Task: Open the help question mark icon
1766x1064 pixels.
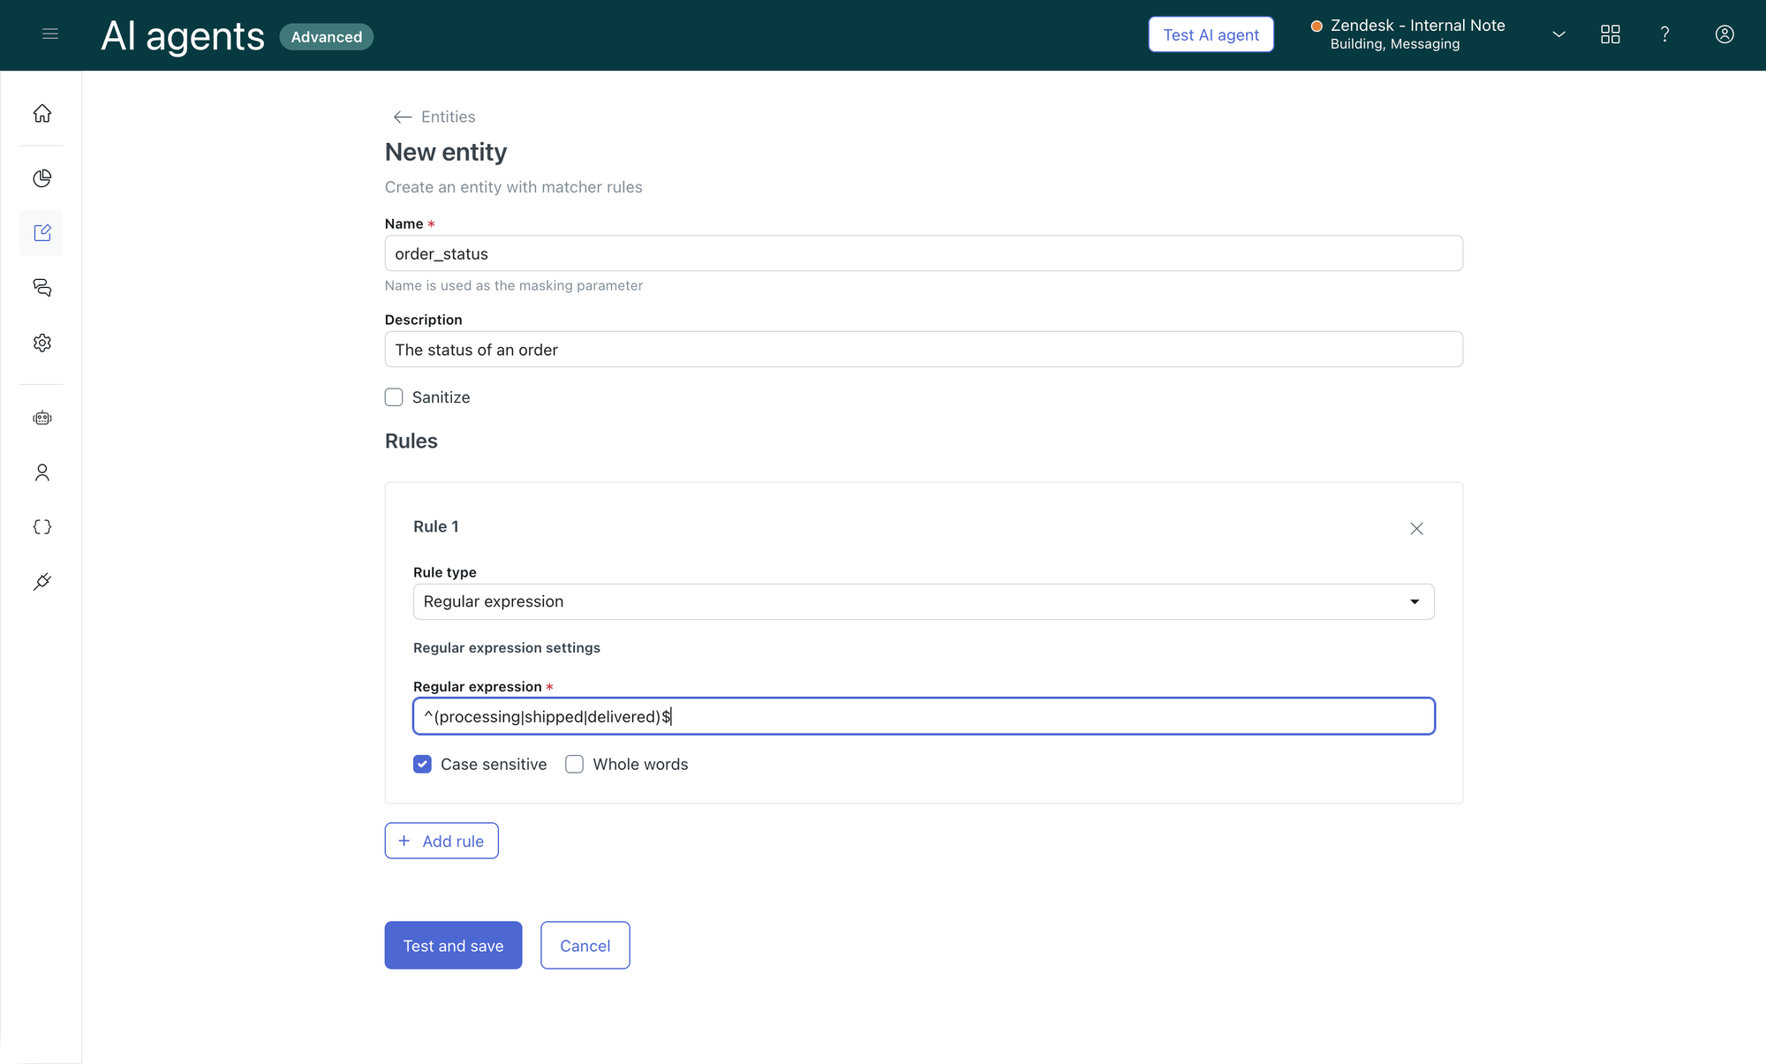Action: click(1664, 34)
